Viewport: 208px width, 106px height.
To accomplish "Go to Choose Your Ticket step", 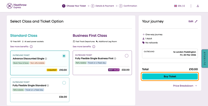I will tap(74, 6).
